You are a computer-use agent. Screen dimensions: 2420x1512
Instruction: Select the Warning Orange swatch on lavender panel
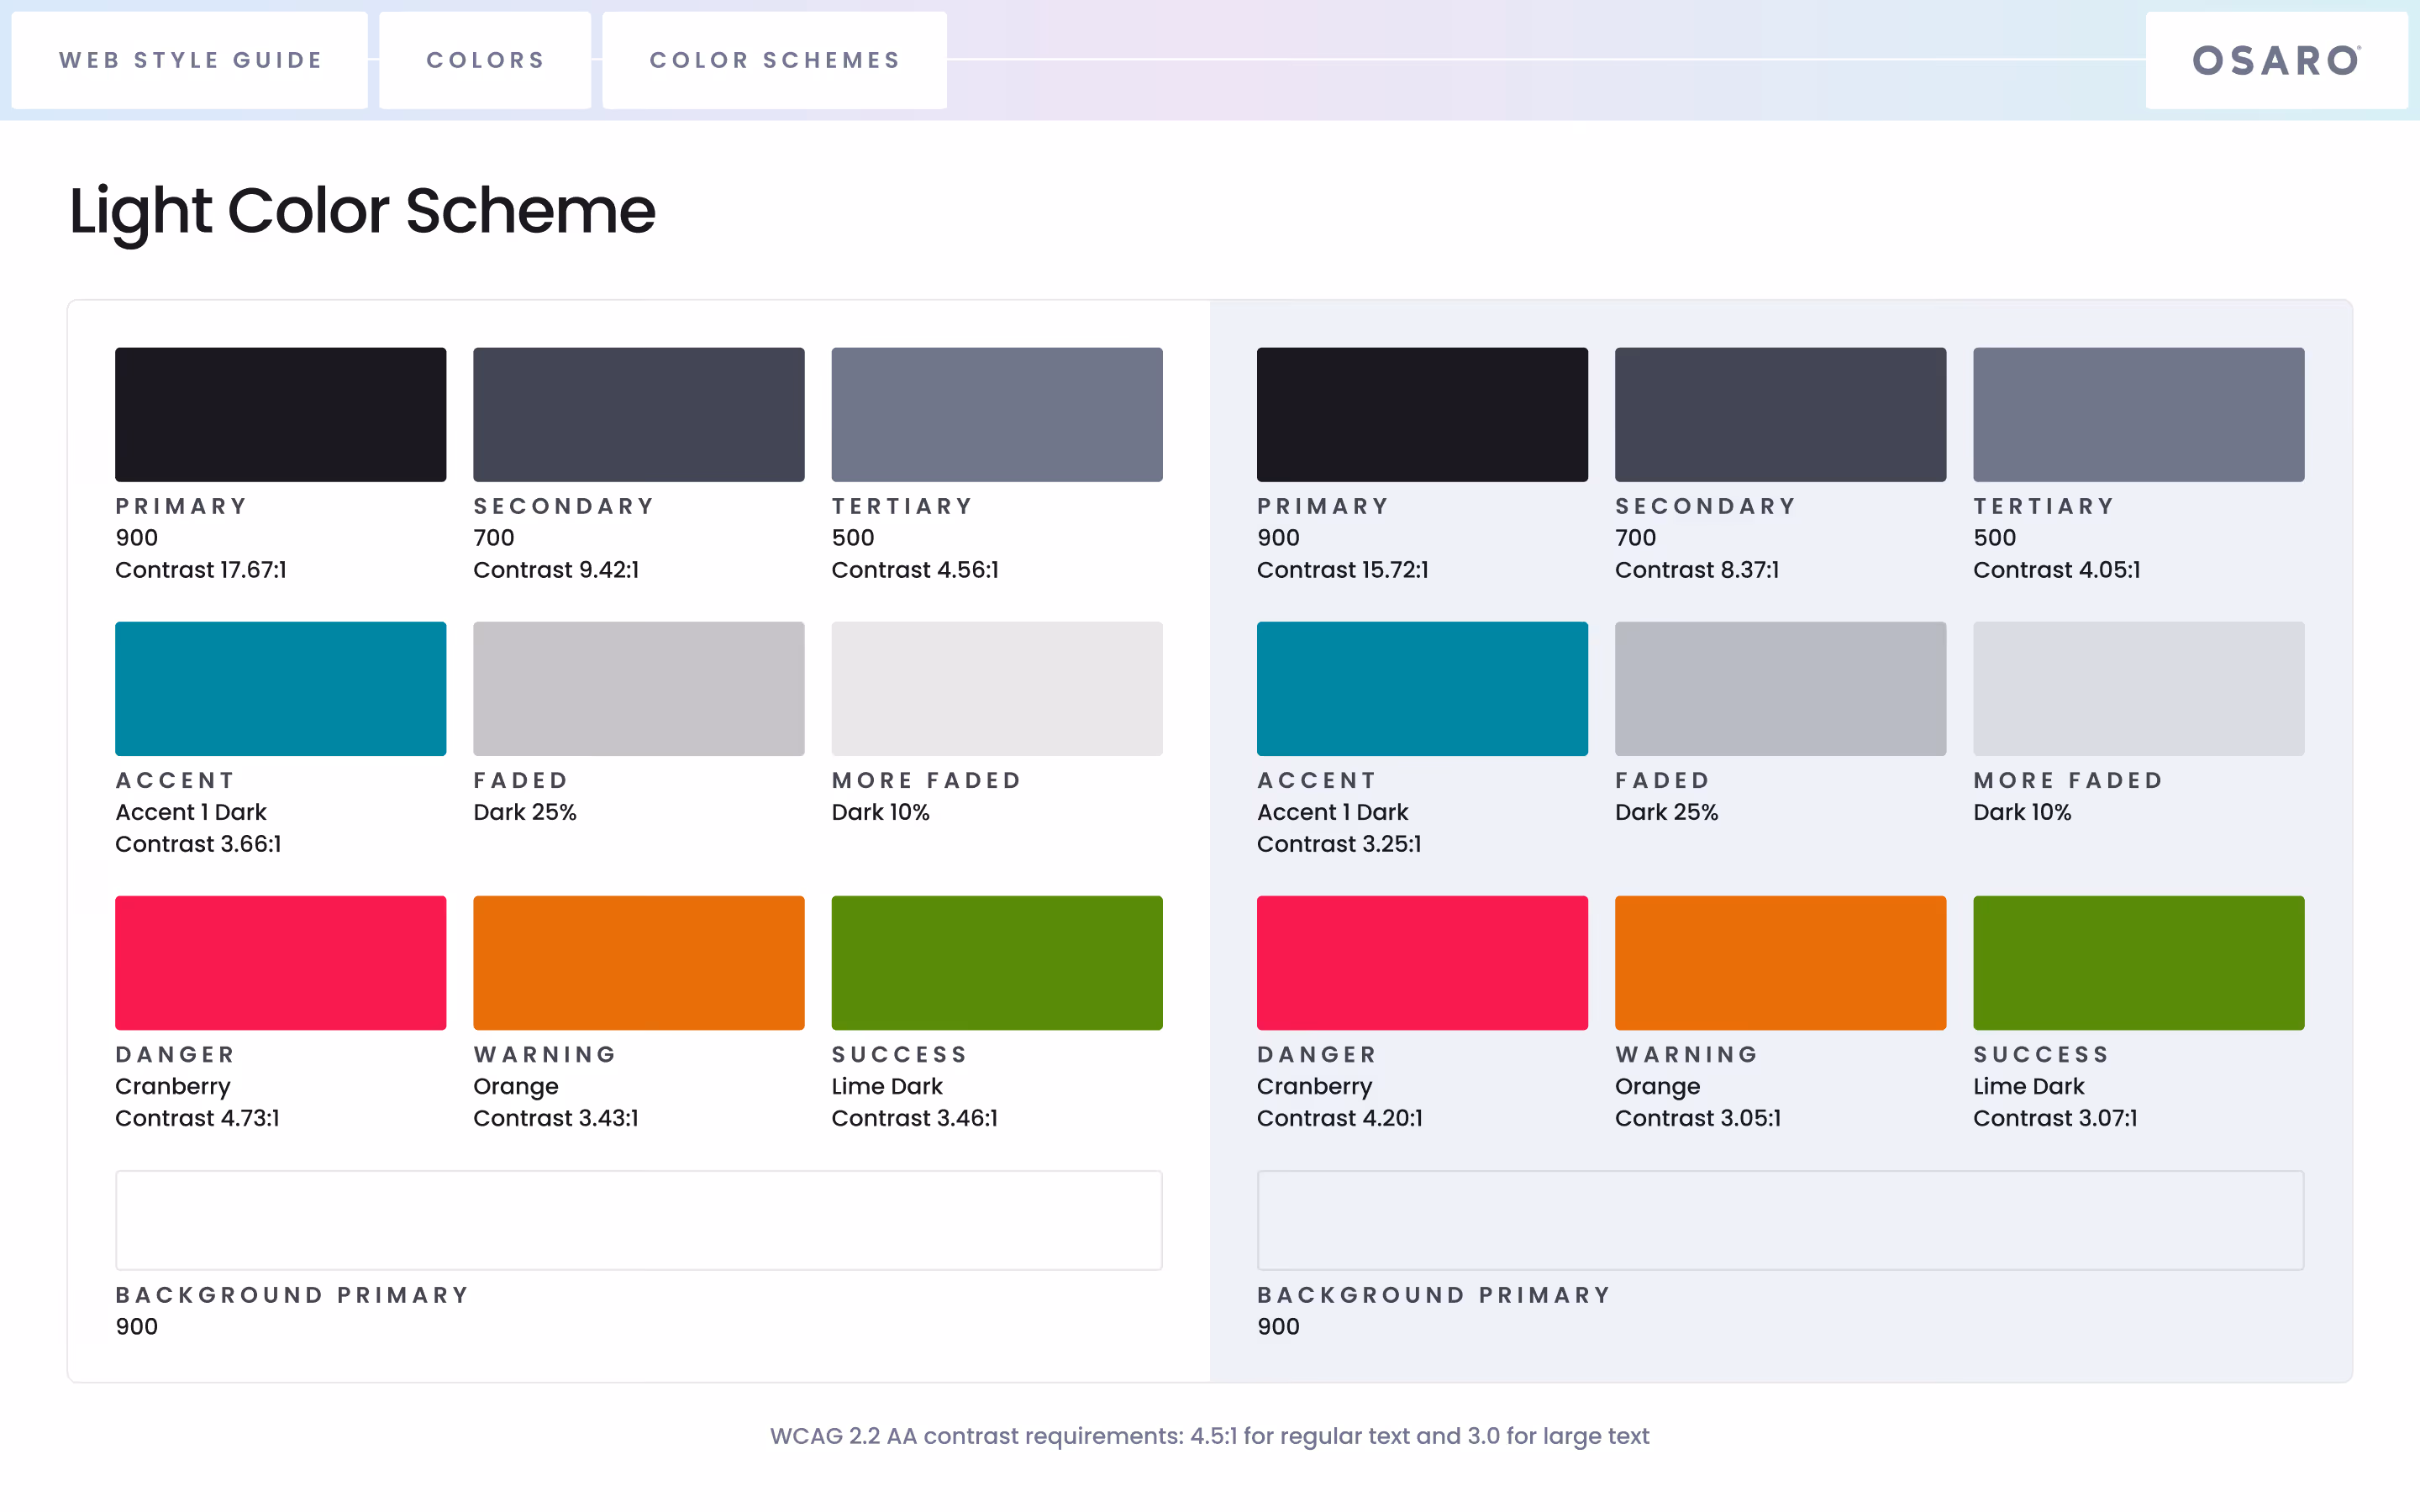pos(1780,963)
